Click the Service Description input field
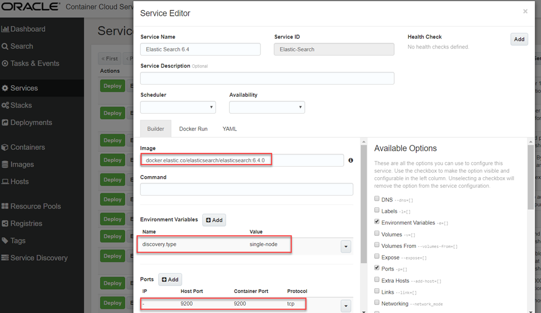The height and width of the screenshot is (313, 541). click(x=267, y=78)
